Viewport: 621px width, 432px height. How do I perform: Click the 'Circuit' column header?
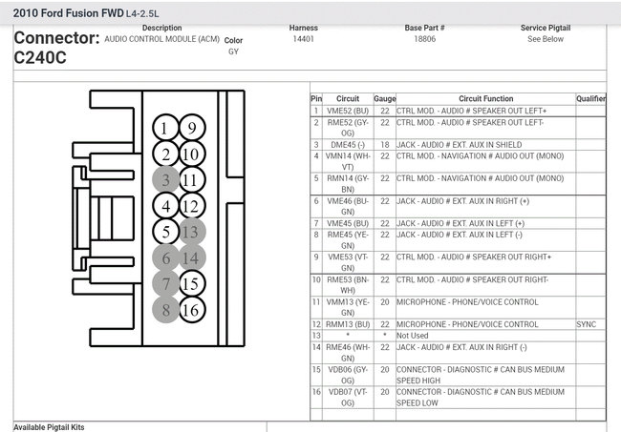click(x=348, y=99)
